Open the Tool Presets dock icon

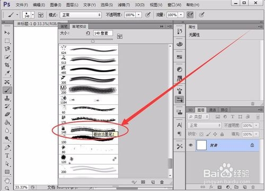click(180, 146)
